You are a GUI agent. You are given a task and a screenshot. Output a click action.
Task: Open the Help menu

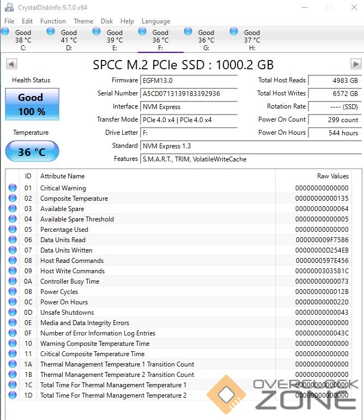tap(127, 21)
